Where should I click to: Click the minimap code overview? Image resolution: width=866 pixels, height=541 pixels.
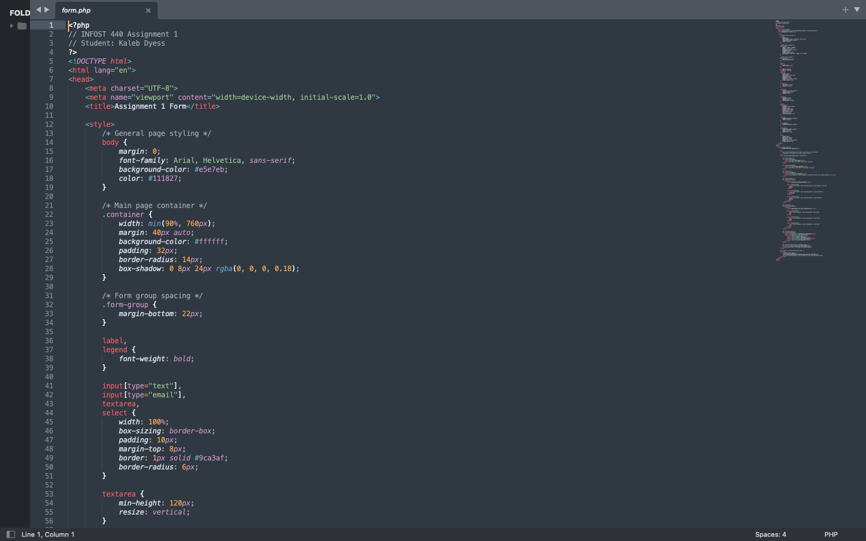tap(805, 141)
